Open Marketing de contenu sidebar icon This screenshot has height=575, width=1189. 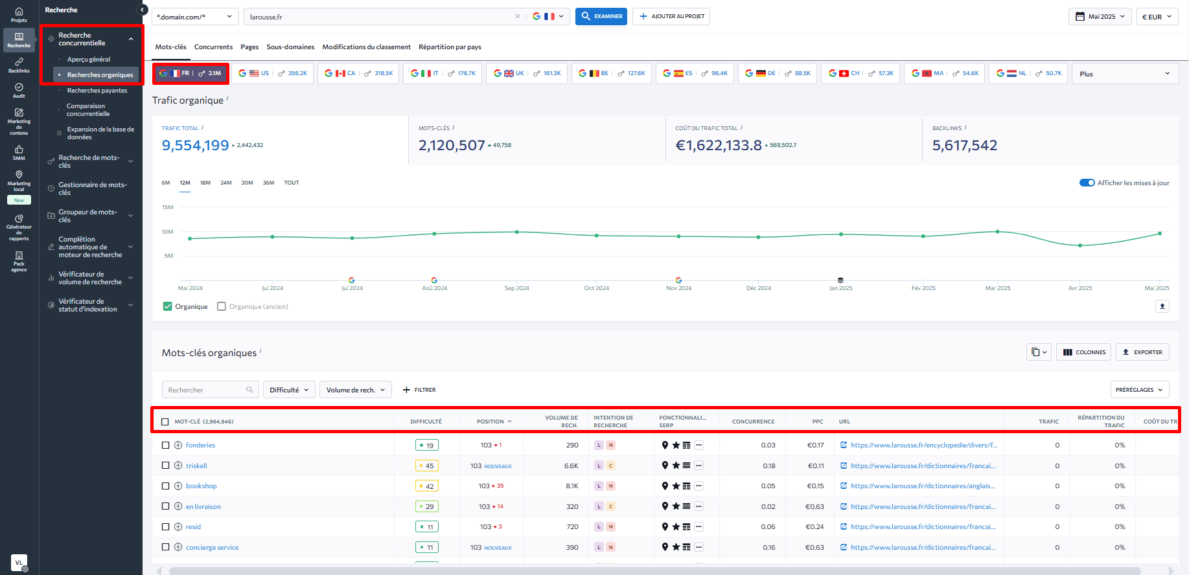point(19,121)
